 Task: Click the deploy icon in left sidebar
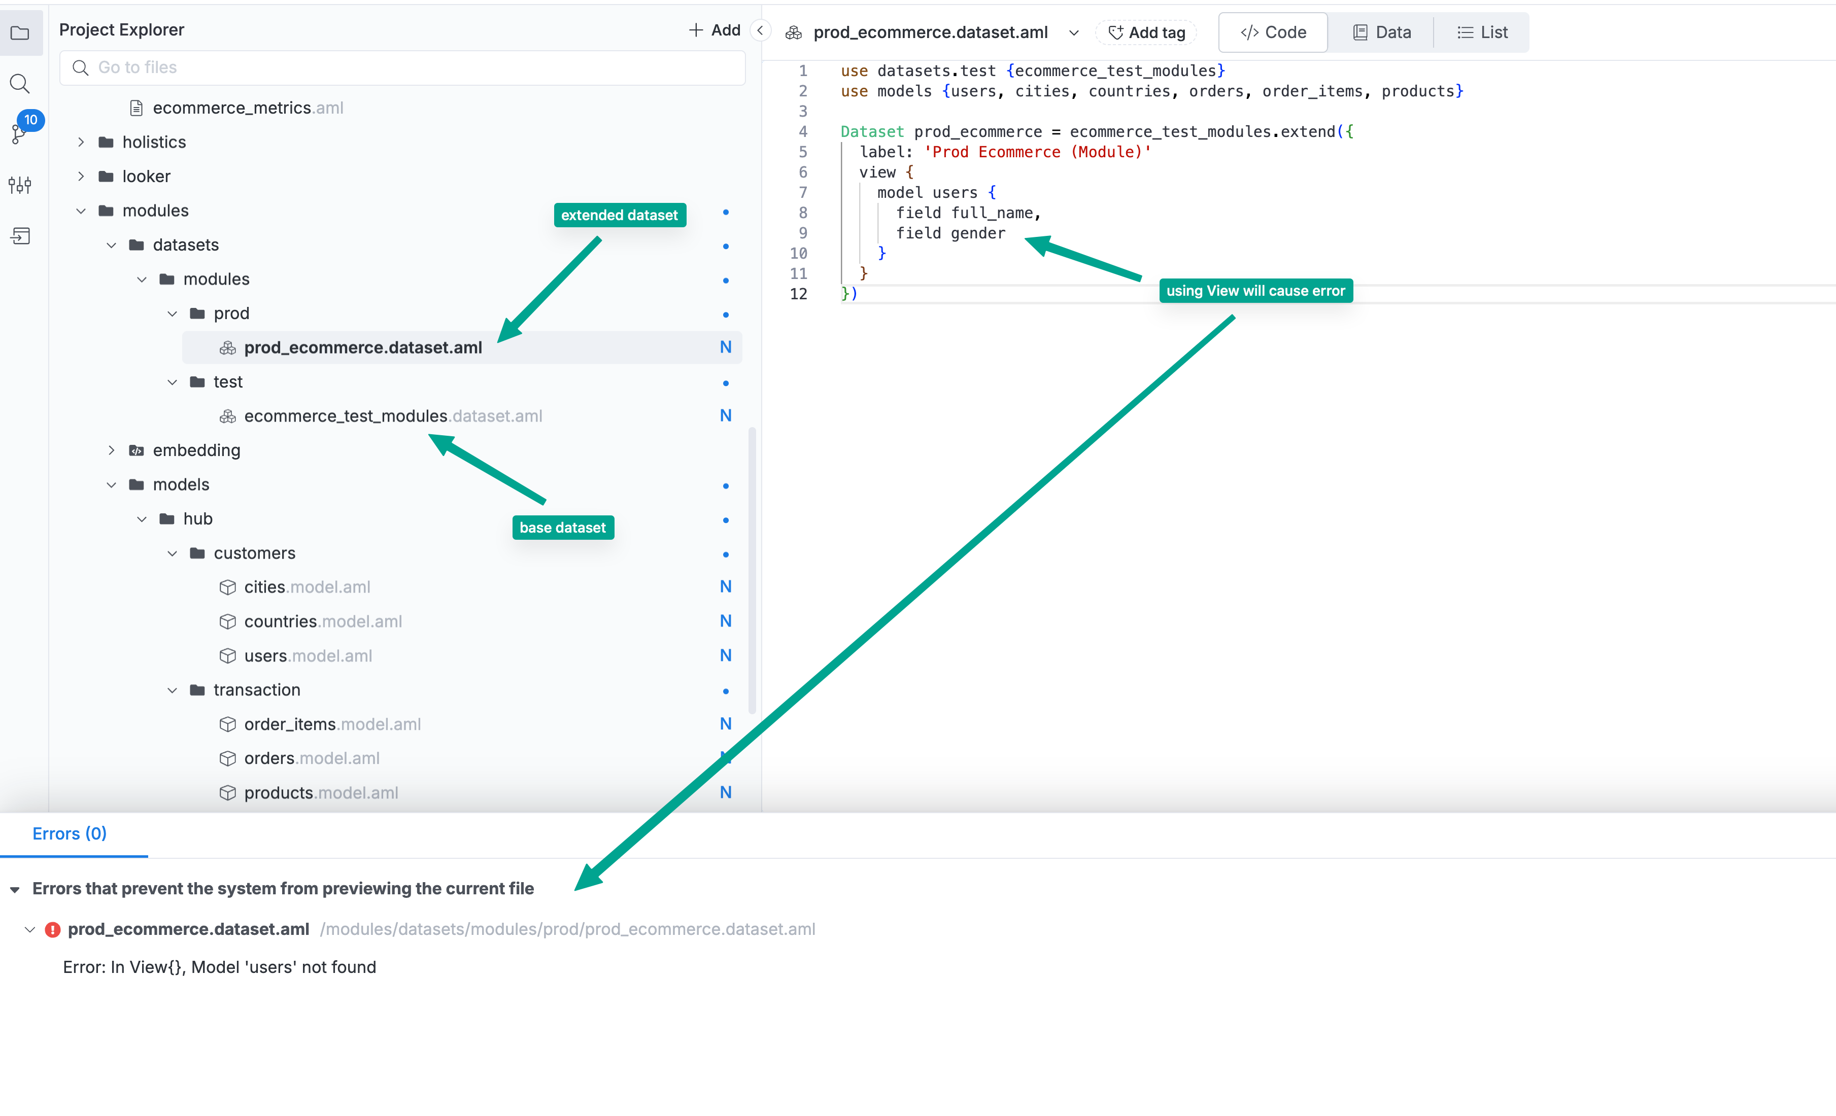pos(20,236)
